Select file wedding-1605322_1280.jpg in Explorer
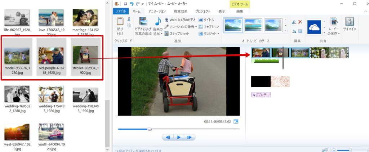 tap(17, 99)
